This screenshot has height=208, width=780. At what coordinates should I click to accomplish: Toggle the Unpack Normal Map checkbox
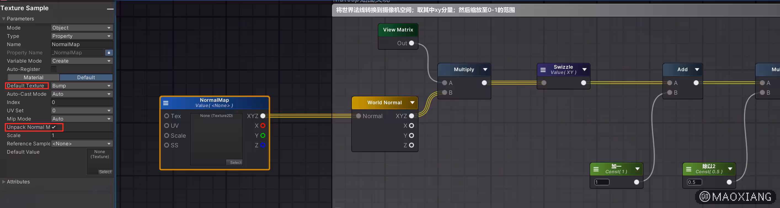(54, 127)
